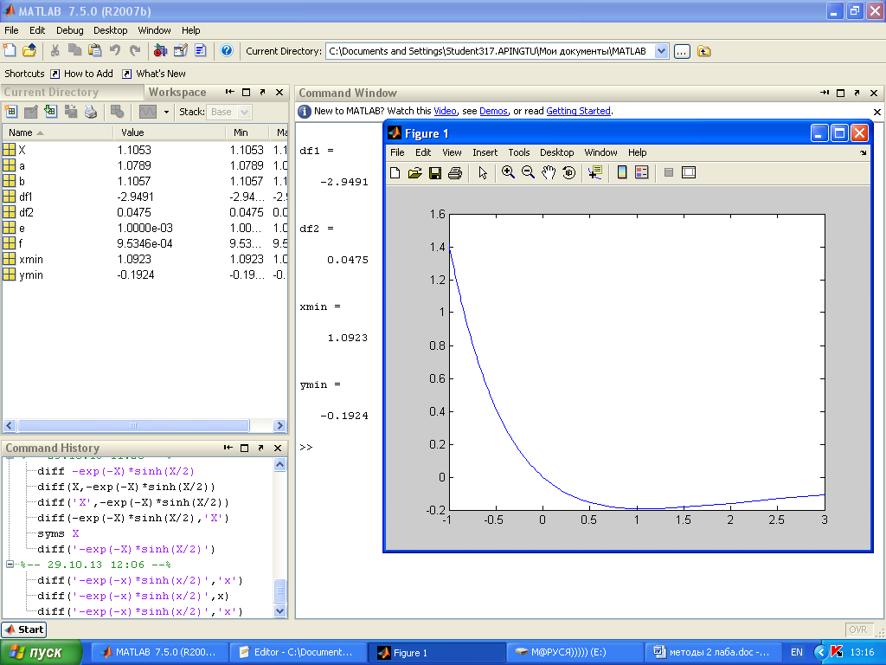886x665 pixels.
Task: Select the xmin variable in Workspace
Action: (x=144, y=259)
